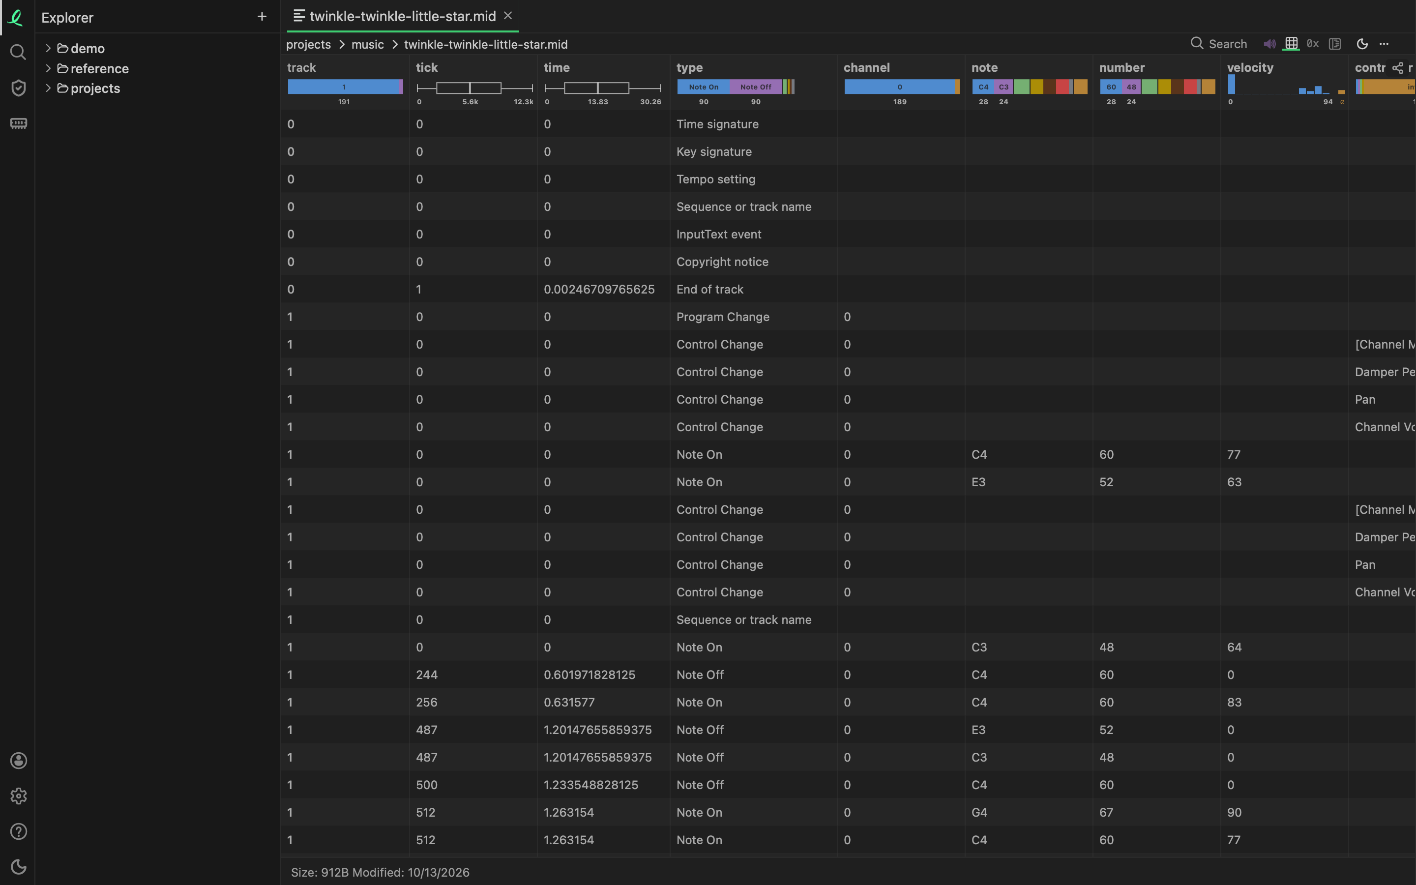Open the memory chip sidebar icon
Viewport: 1416px width, 885px height.
pyautogui.click(x=18, y=123)
